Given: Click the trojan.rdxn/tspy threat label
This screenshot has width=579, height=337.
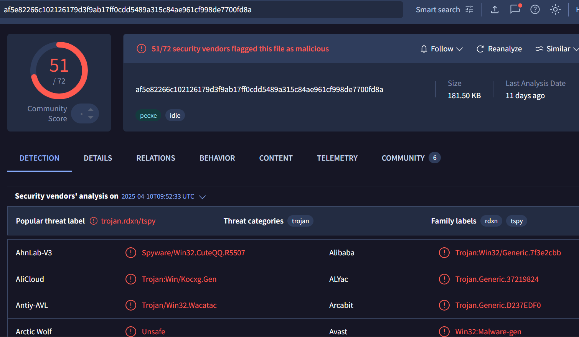Looking at the screenshot, I should click(128, 221).
